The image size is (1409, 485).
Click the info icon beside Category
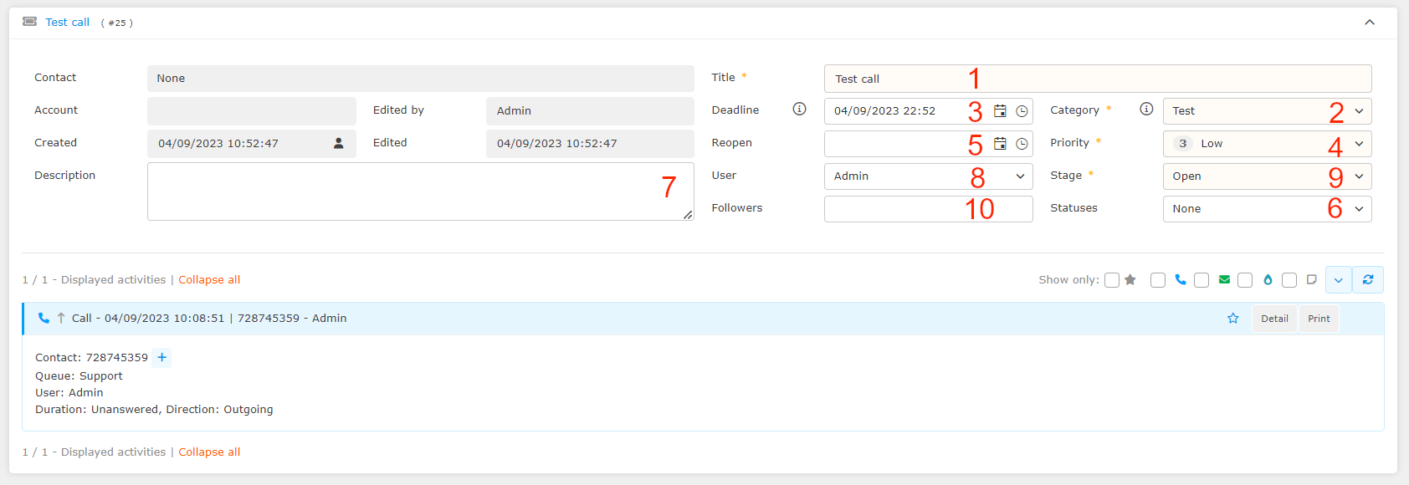[x=1146, y=110]
